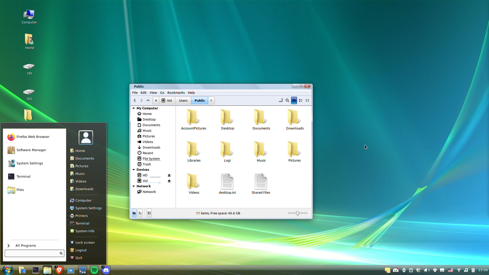489x275 pixels.
Task: Open the File menu
Action: (135, 93)
